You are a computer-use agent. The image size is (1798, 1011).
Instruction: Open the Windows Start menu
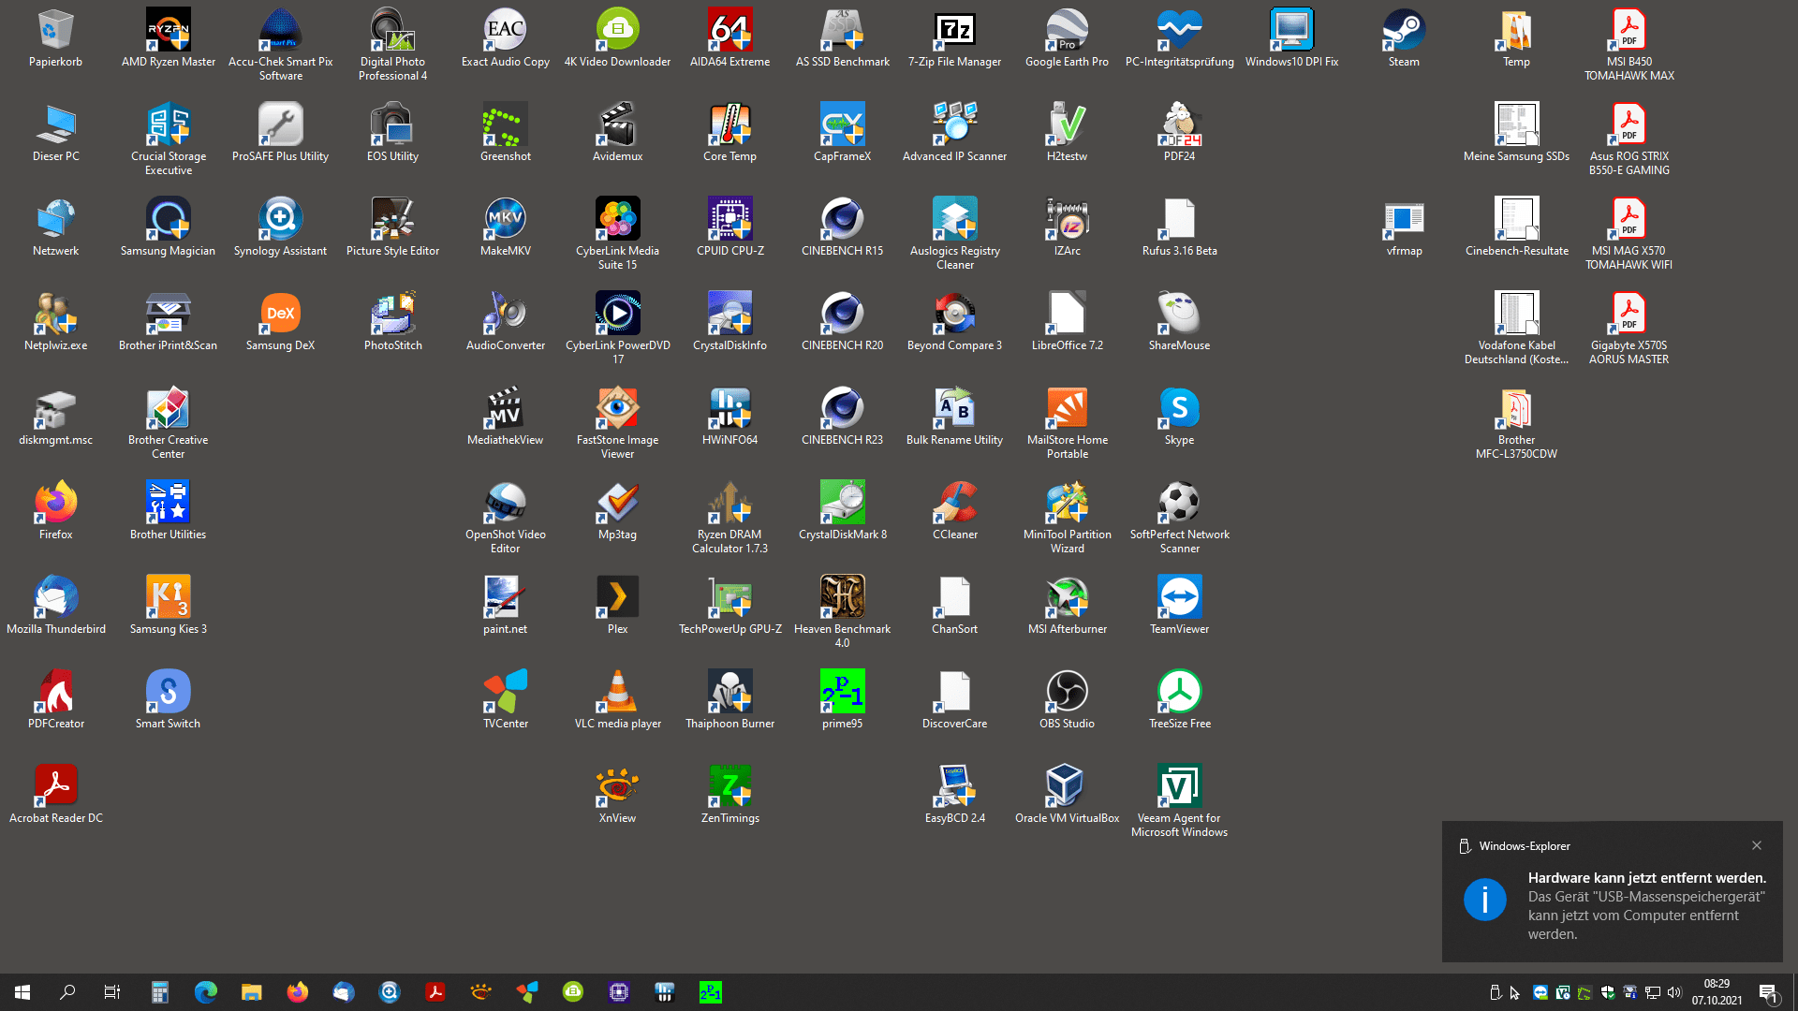(x=22, y=992)
